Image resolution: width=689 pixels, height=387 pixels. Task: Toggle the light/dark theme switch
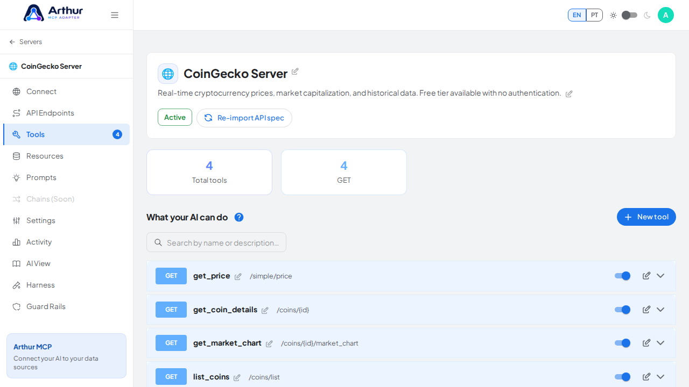(630, 15)
